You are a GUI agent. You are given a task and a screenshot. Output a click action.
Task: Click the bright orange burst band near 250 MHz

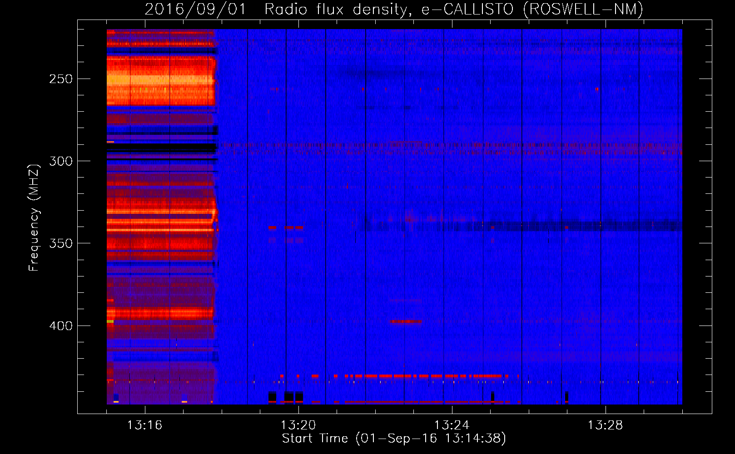click(x=160, y=81)
